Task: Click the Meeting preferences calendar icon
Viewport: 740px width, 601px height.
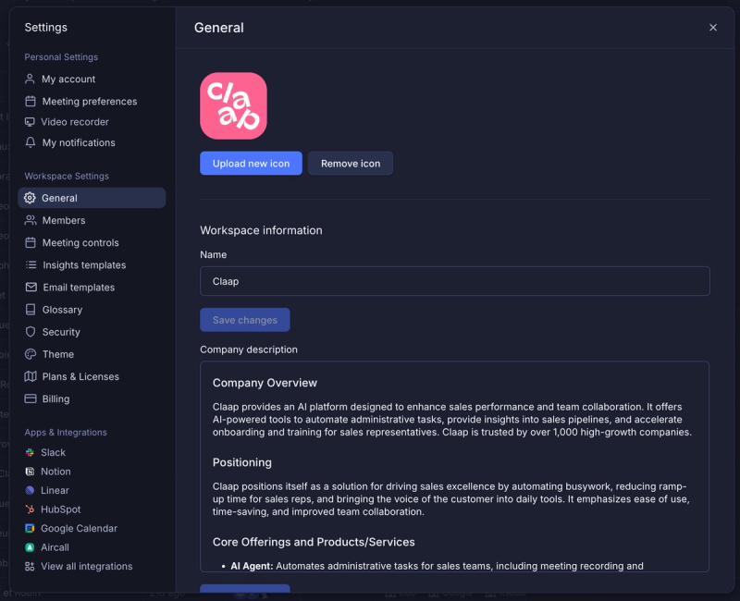Action: 31,101
